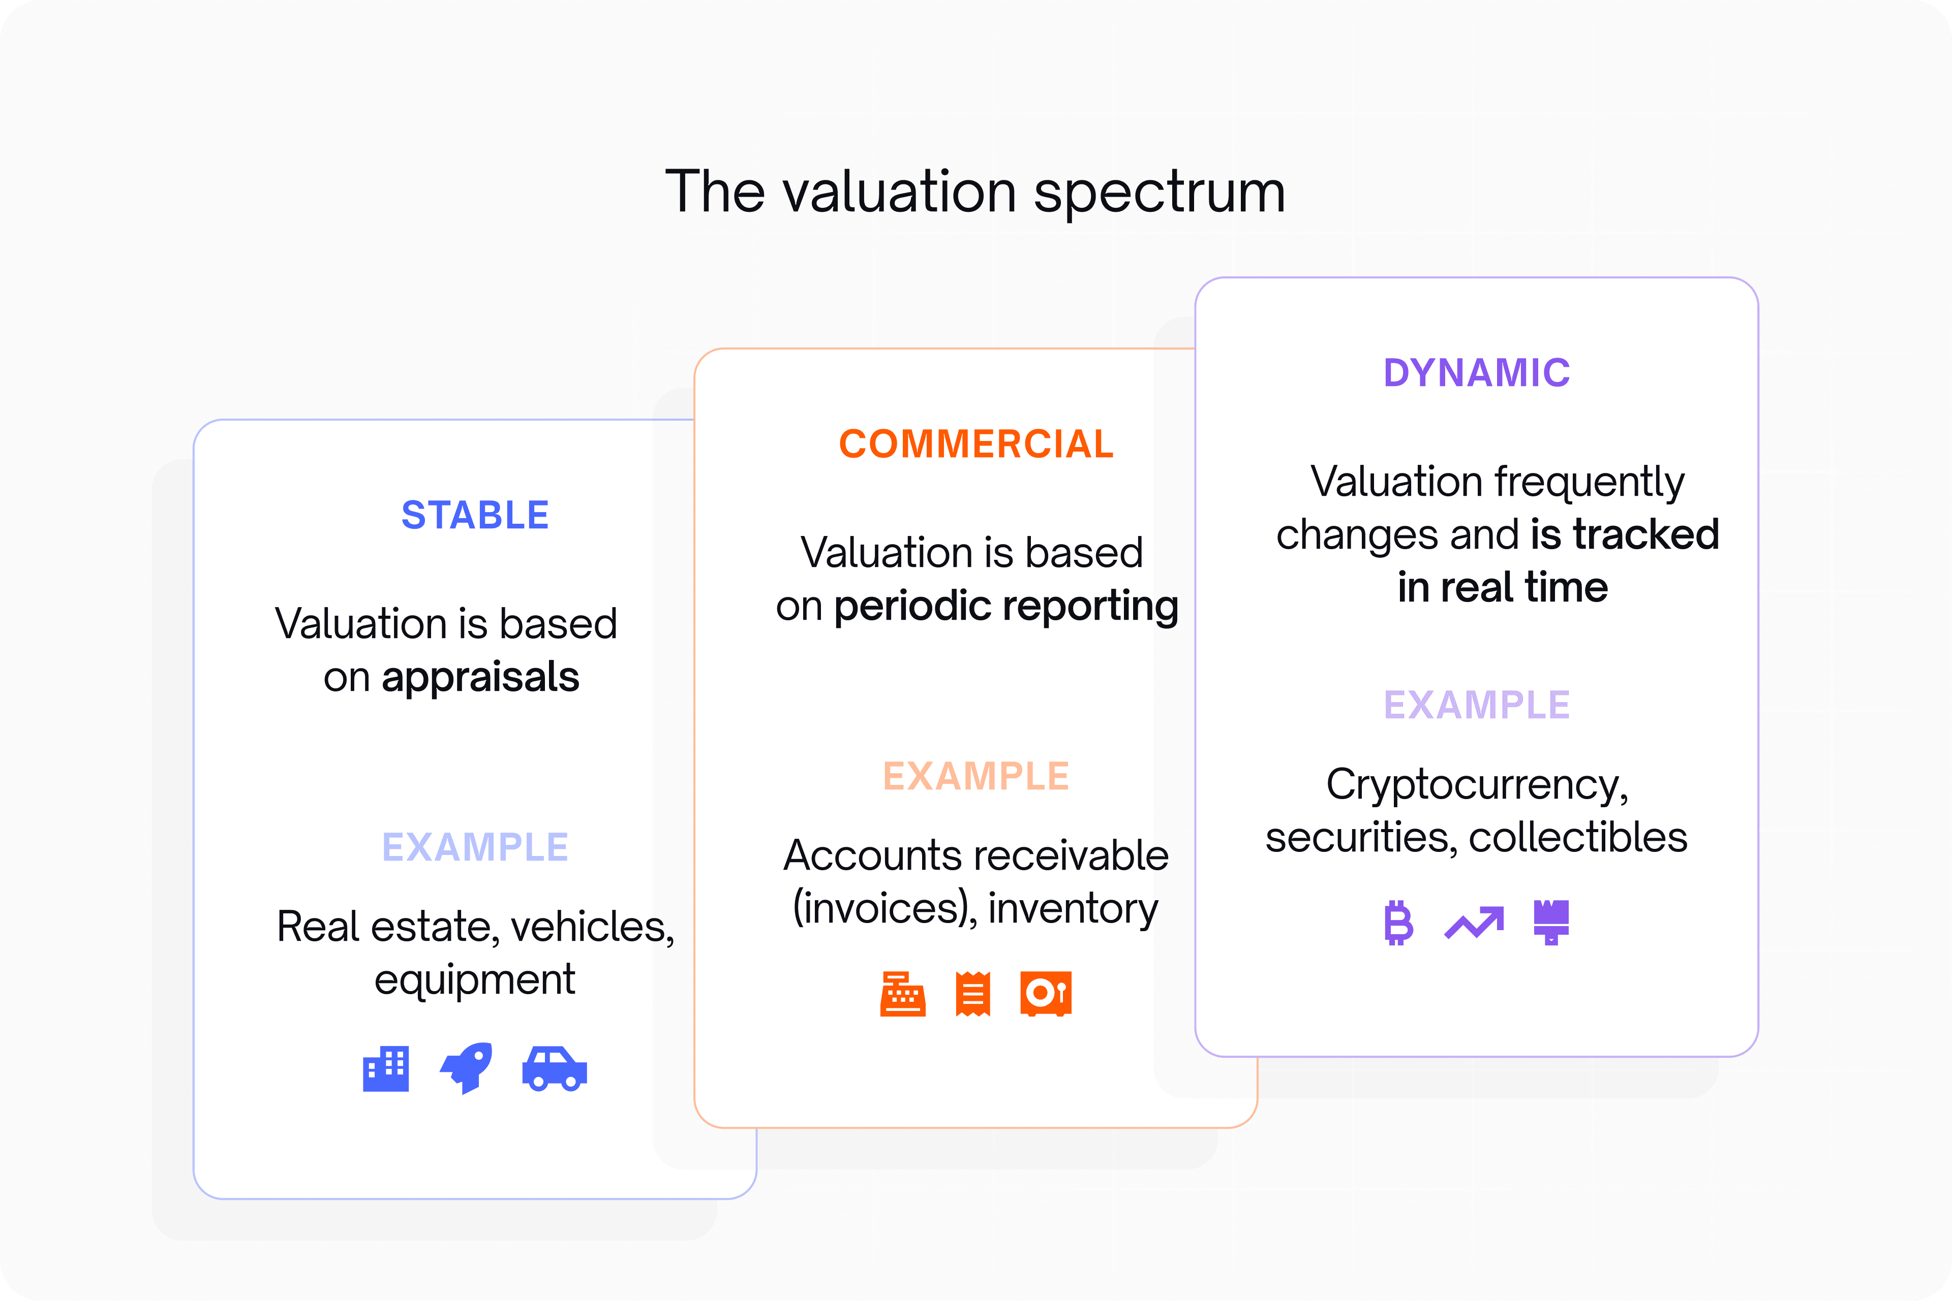
Task: Select the DYNAMIC card heading
Action: pyautogui.click(x=1477, y=372)
